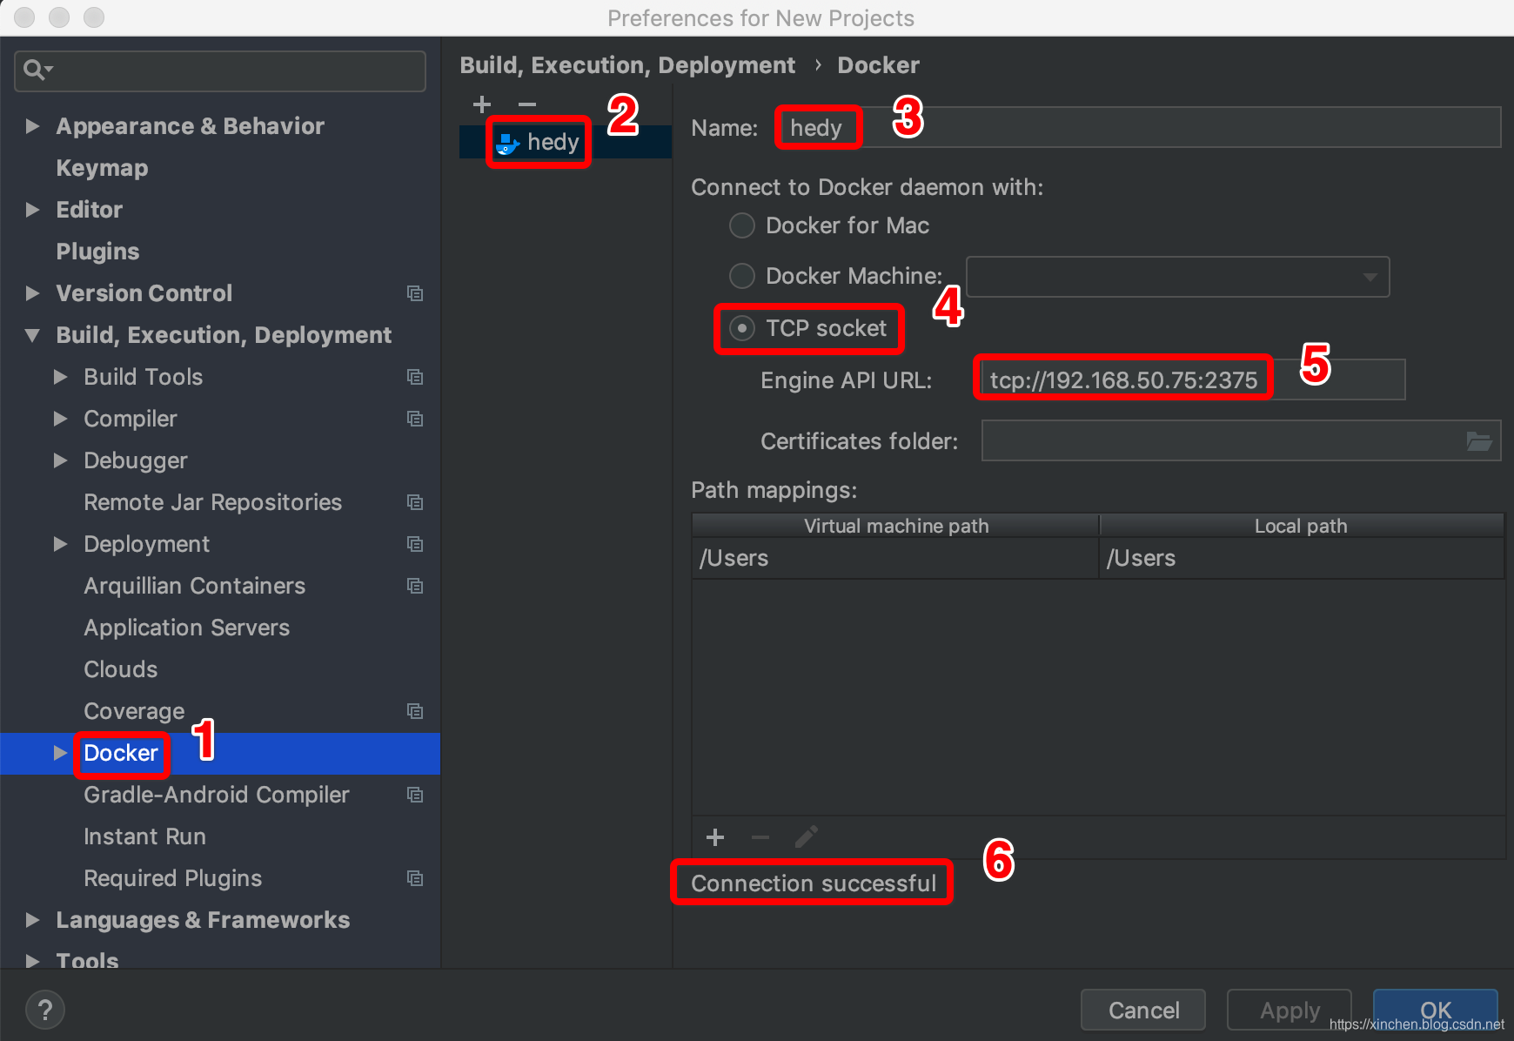Open Arquillian Containers settings
1514x1041 pixels.
click(194, 586)
